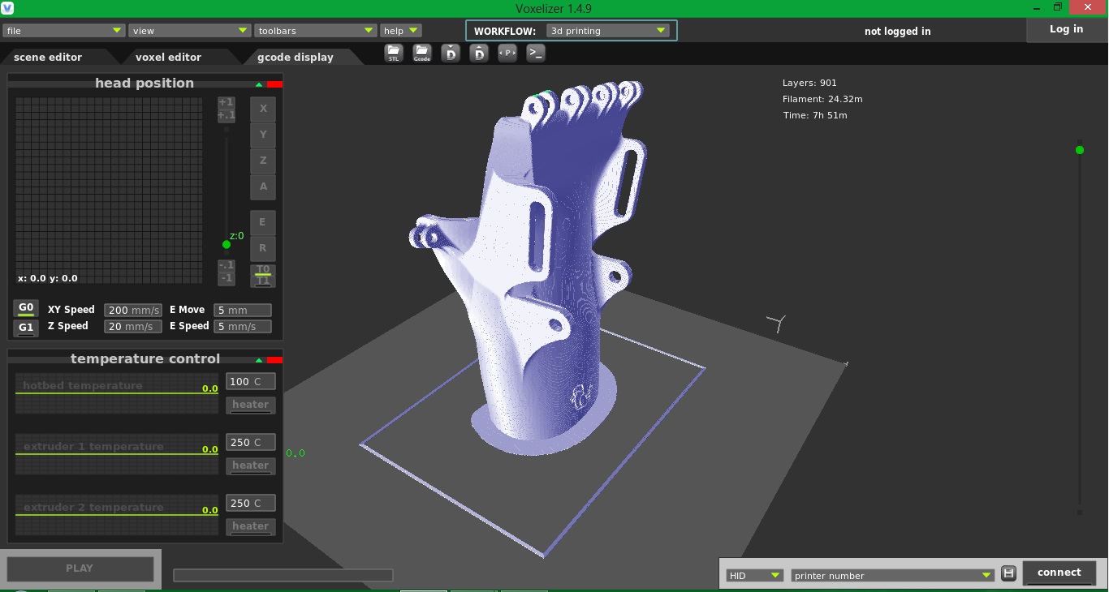This screenshot has height=592, width=1109.
Task: Click the connect button
Action: point(1059,573)
